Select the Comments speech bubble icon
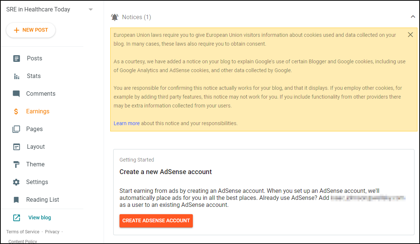The image size is (420, 244). pos(16,94)
